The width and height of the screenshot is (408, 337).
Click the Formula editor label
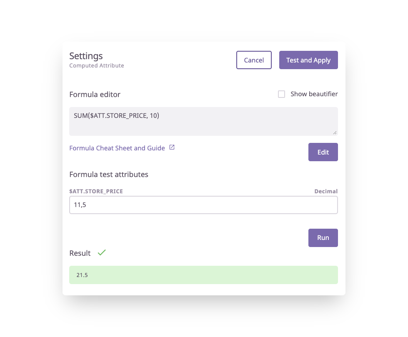click(x=95, y=95)
